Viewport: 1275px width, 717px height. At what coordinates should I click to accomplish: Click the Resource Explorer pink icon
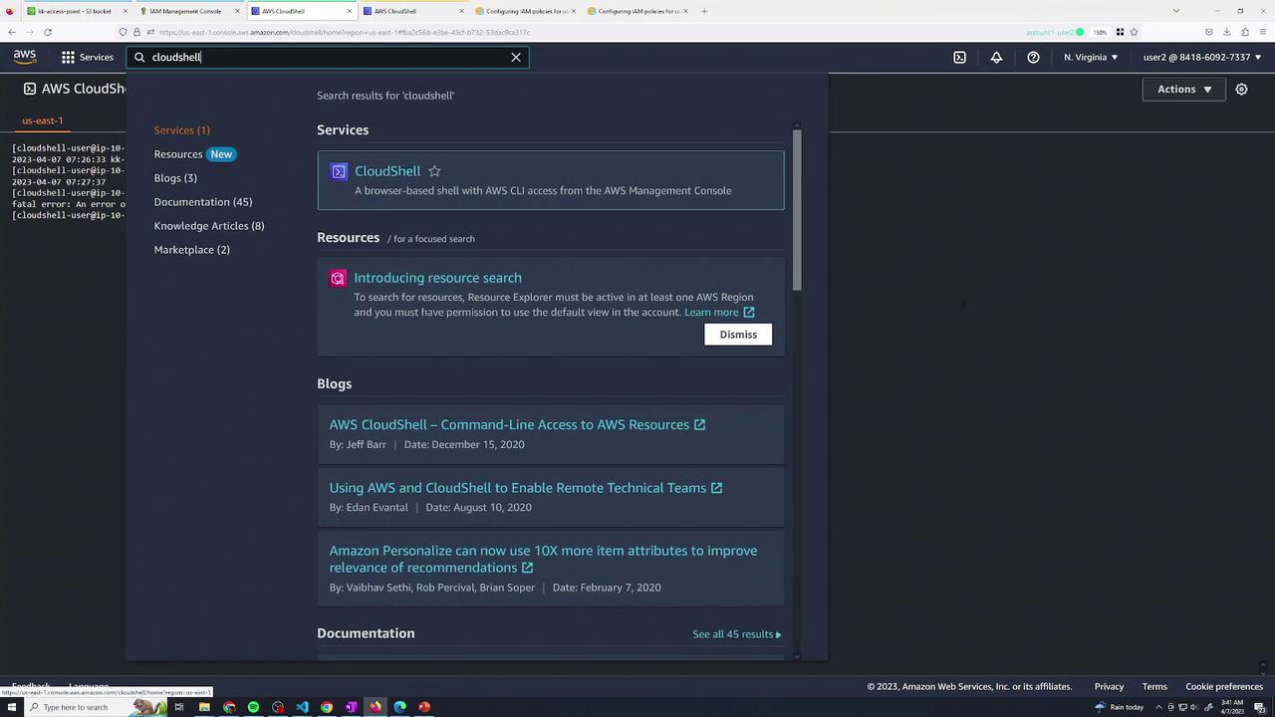(338, 279)
